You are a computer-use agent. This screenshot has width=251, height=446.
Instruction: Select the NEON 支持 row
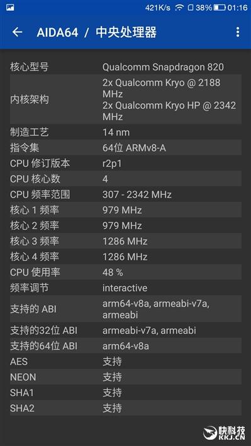click(x=126, y=377)
